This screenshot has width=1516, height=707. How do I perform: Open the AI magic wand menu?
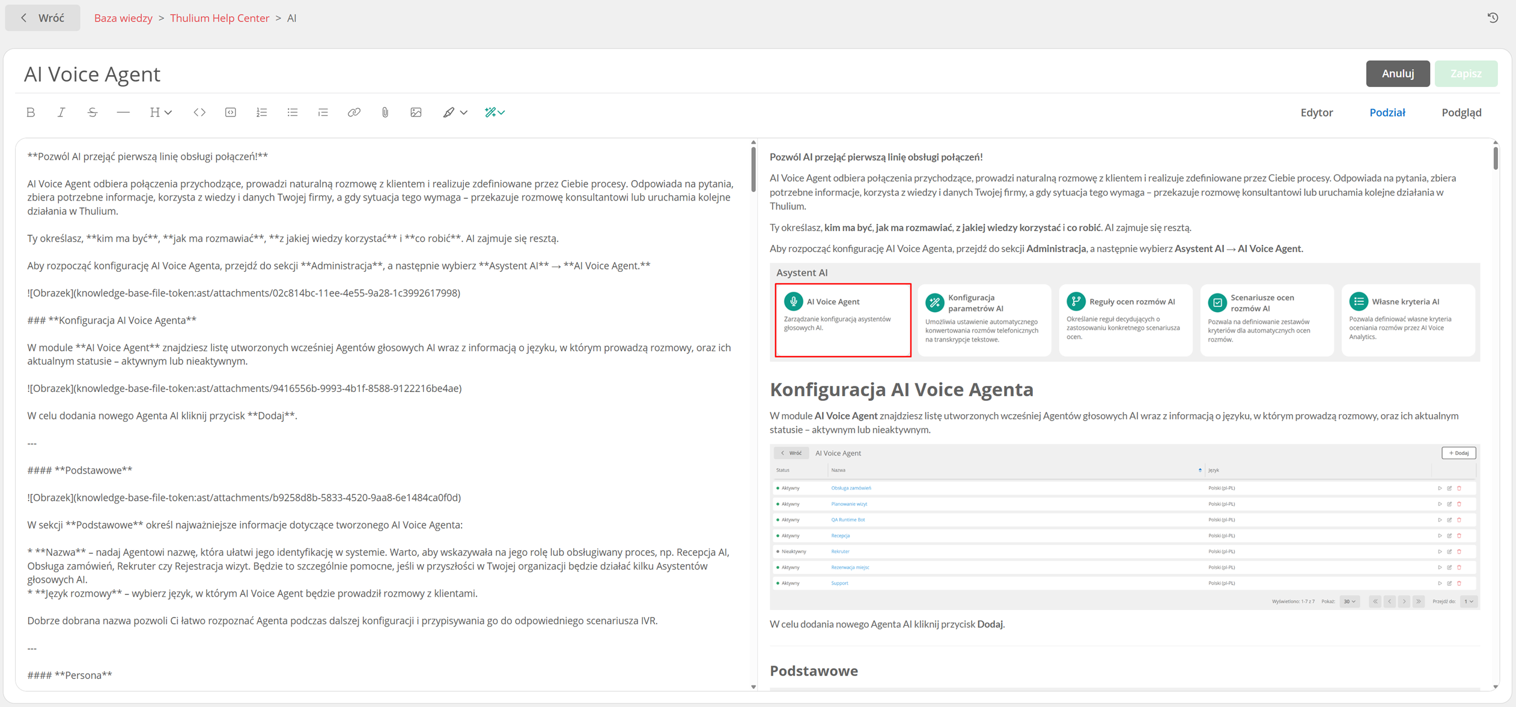[x=495, y=112]
